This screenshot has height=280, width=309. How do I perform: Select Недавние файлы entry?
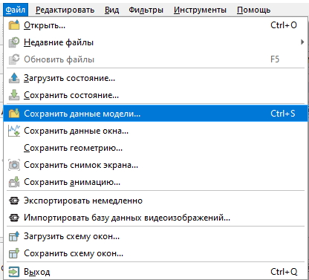[155, 42]
